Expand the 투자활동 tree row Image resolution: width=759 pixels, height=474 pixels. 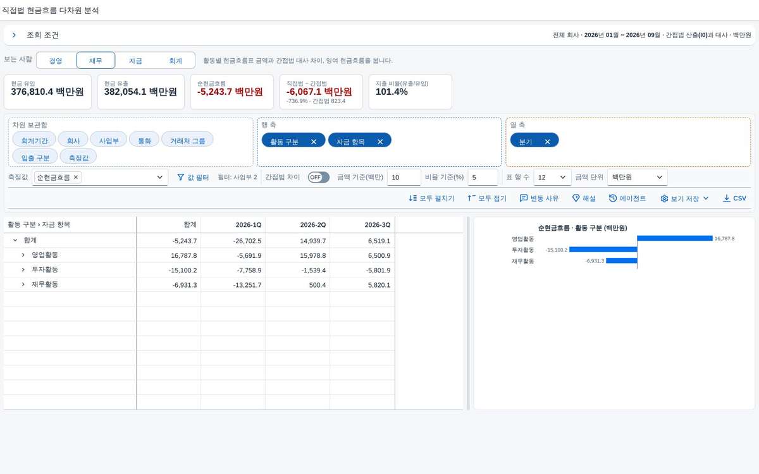[x=23, y=270]
